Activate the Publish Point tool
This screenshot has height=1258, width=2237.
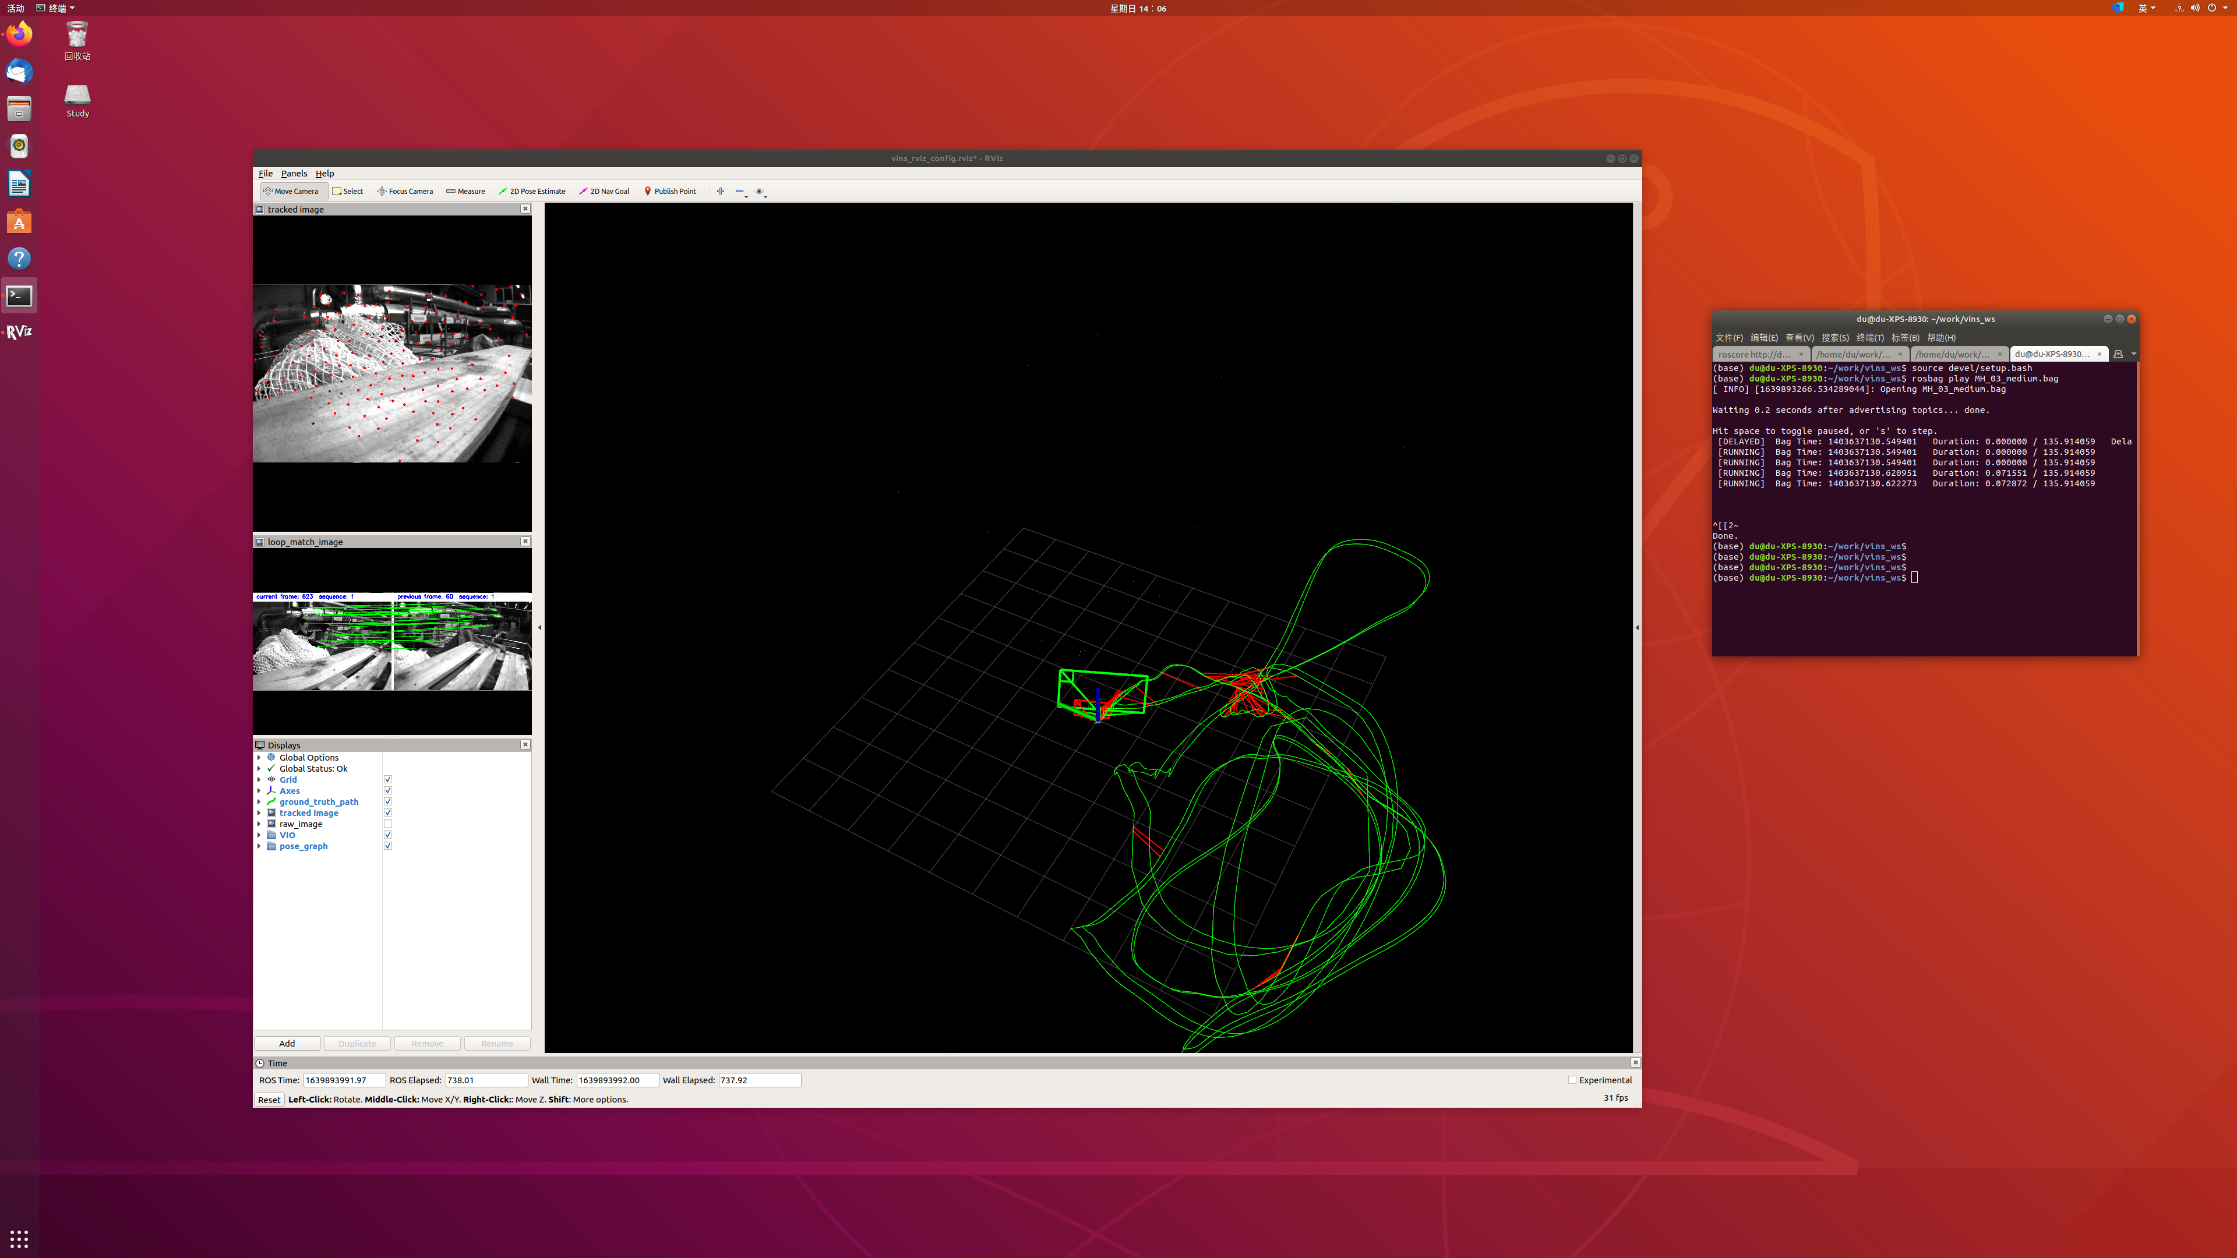[x=669, y=191]
